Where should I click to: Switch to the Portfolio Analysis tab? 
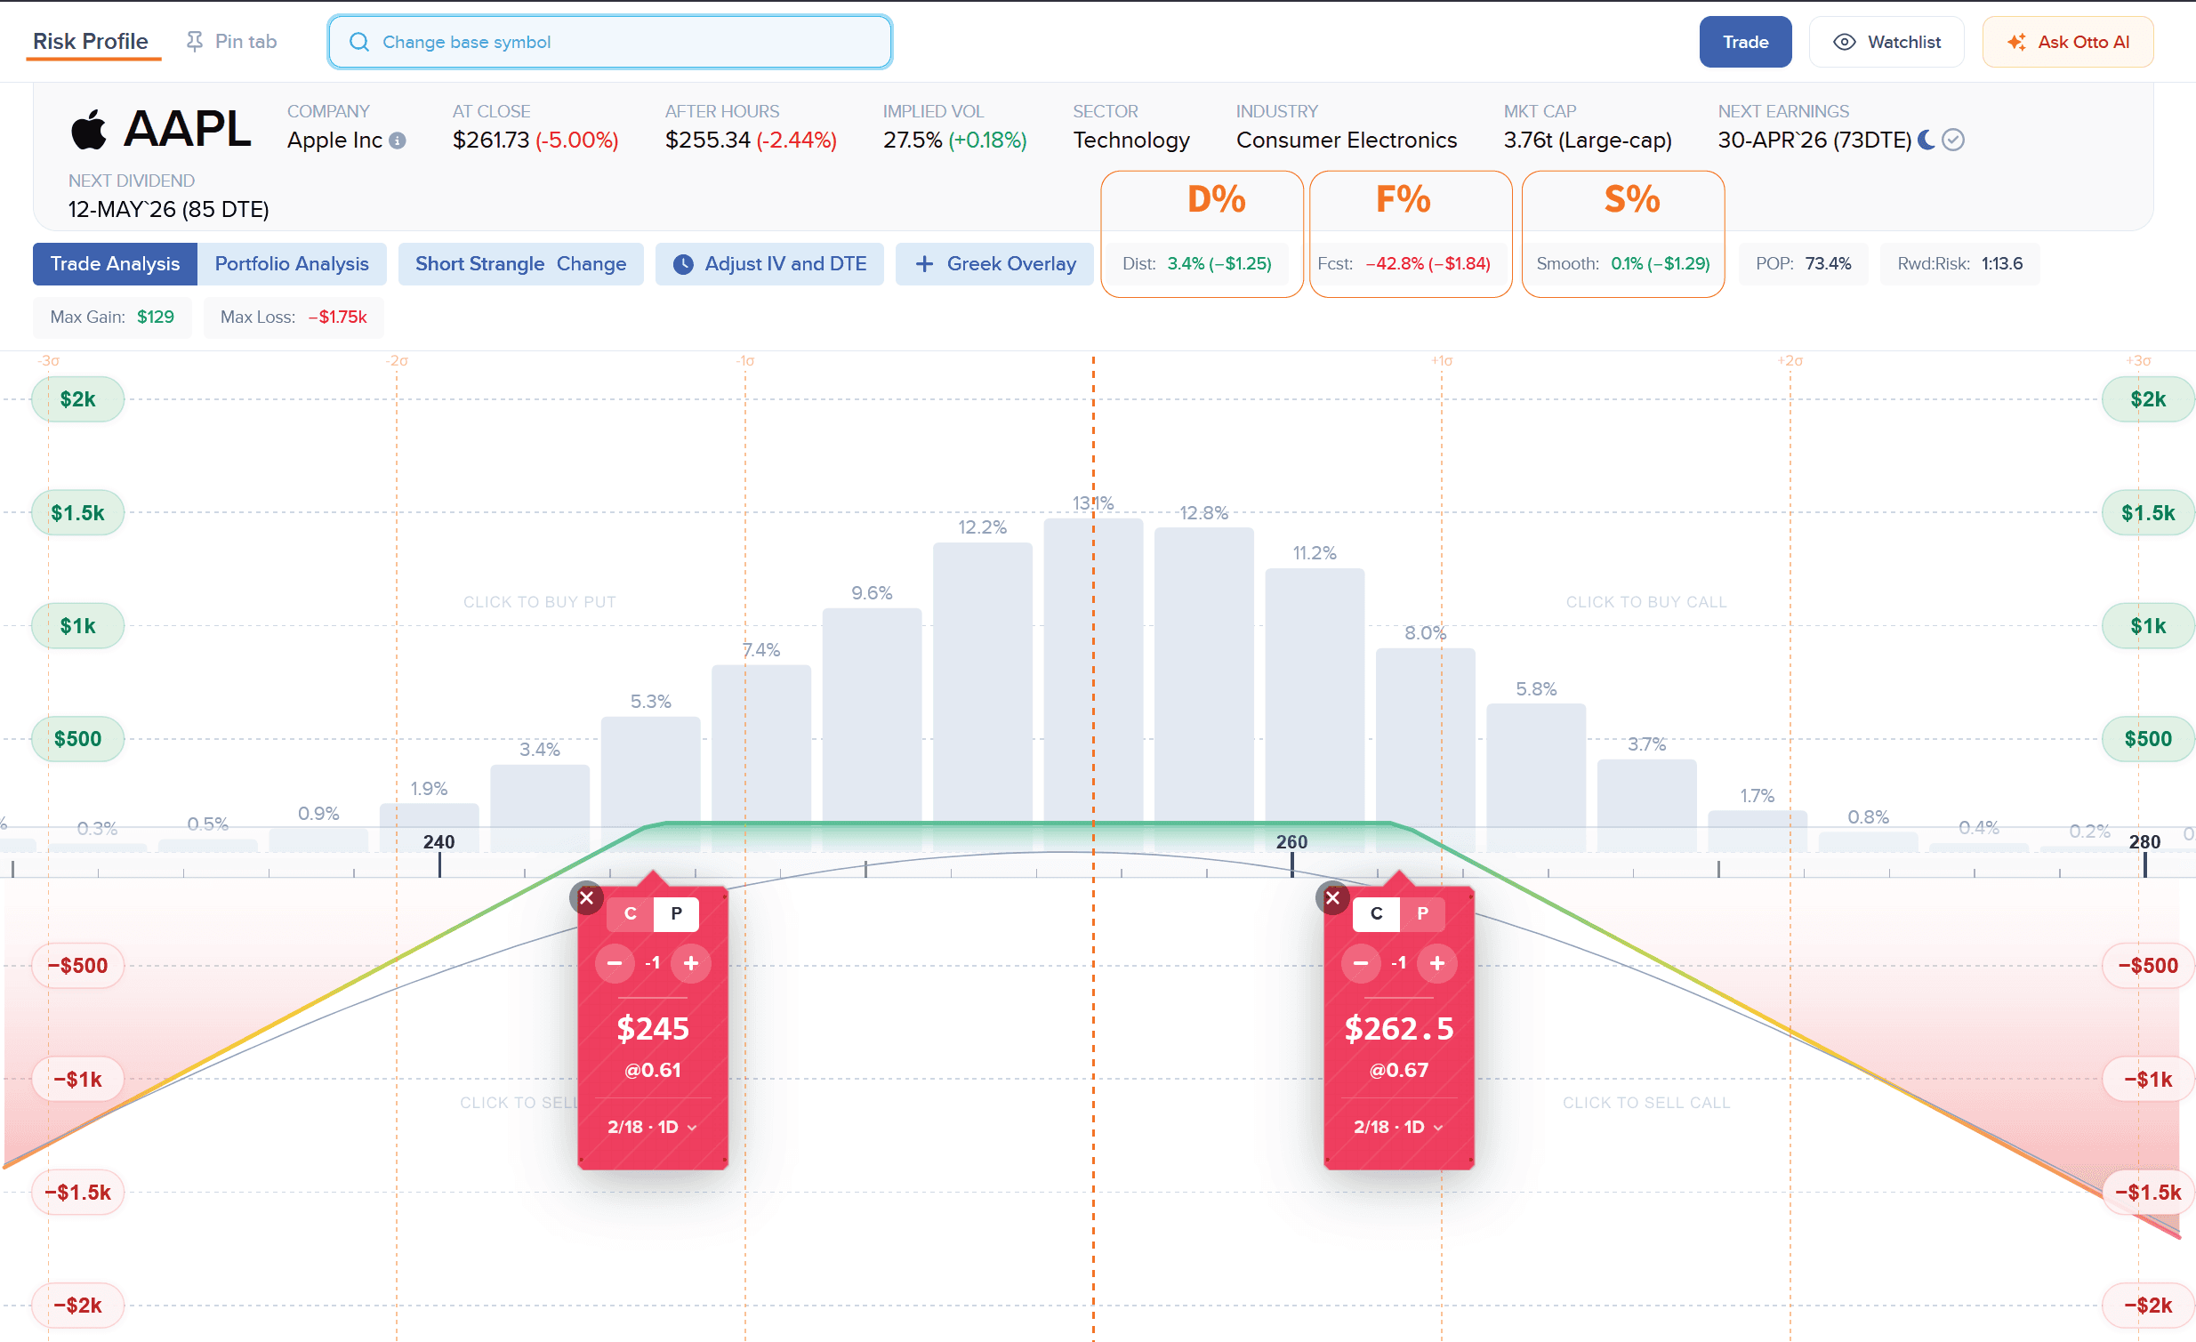(x=292, y=265)
